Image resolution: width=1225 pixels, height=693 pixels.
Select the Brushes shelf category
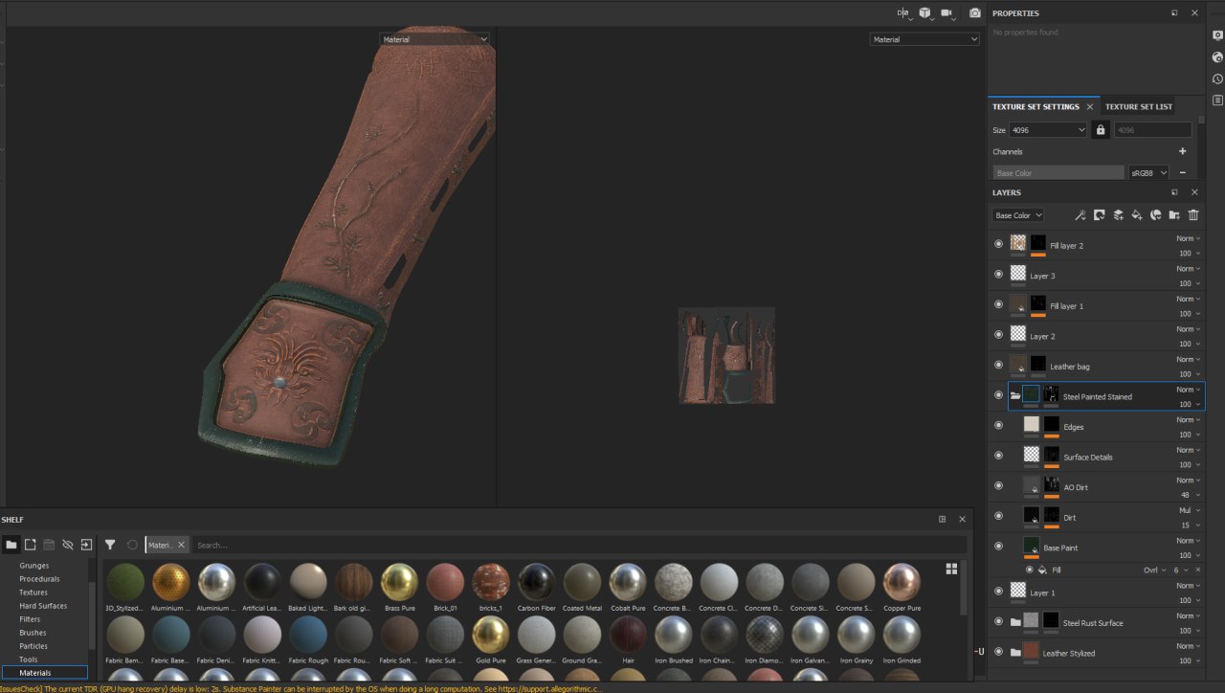tap(33, 633)
